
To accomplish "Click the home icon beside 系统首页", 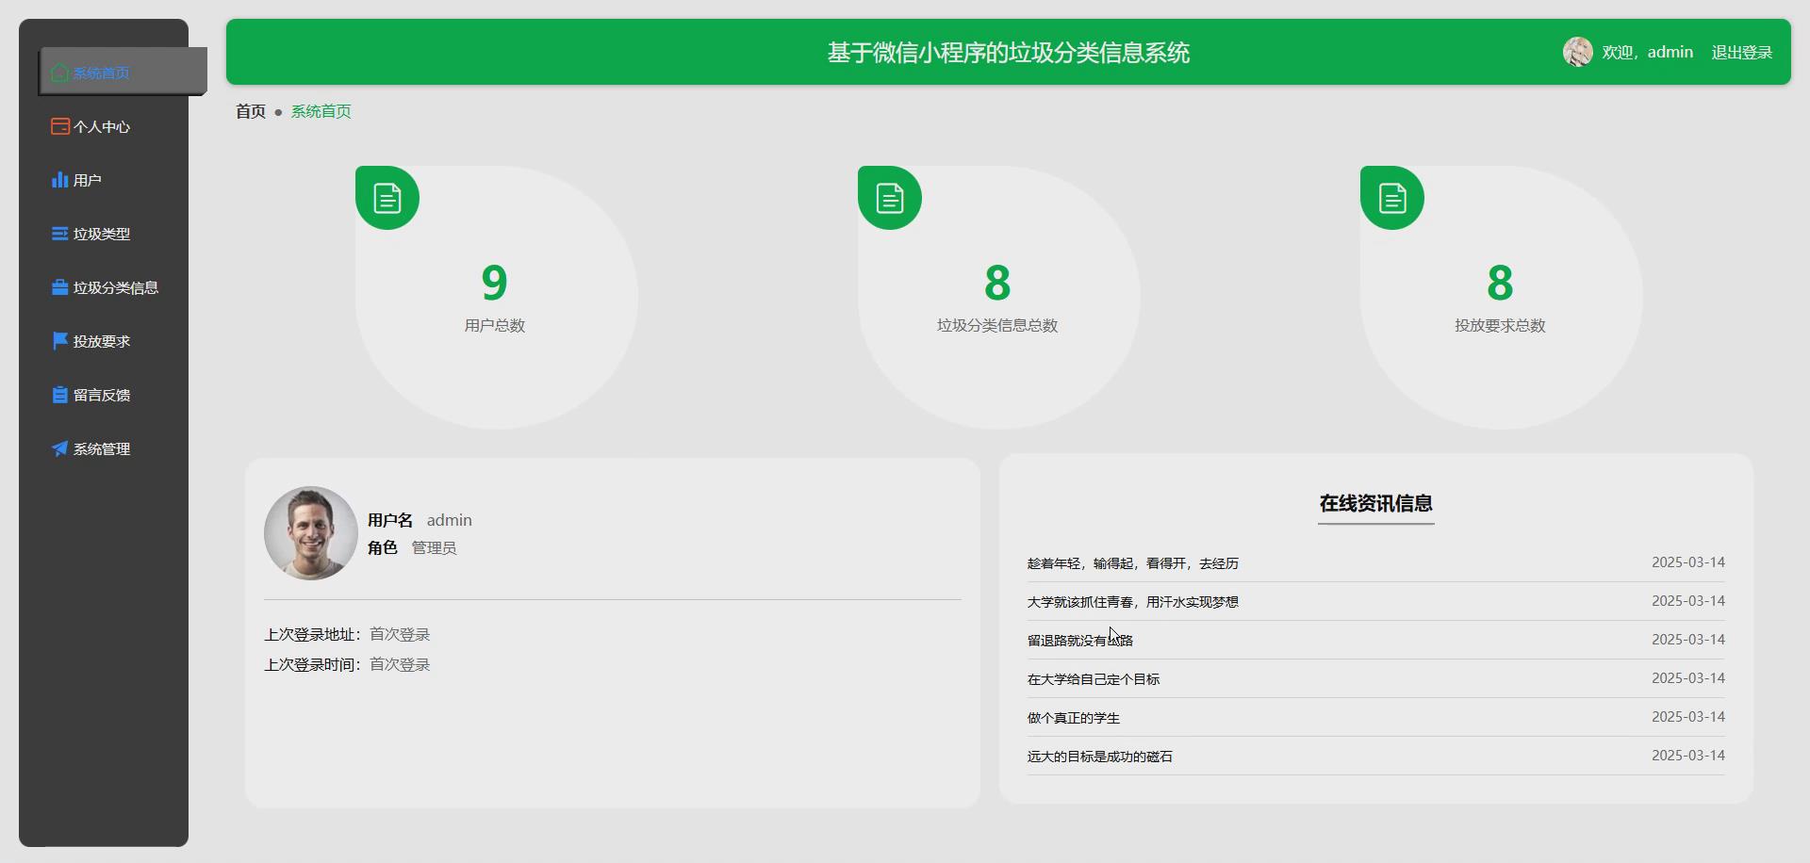I will (x=58, y=73).
